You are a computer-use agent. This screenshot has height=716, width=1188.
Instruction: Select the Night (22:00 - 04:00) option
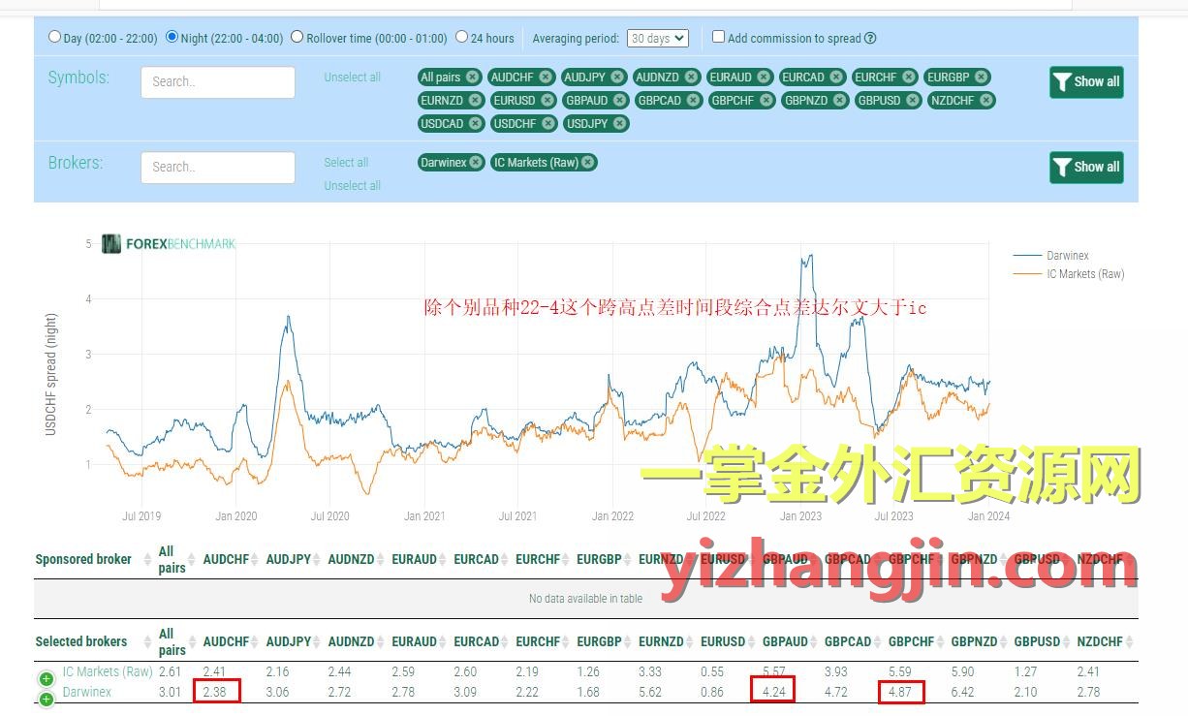[172, 38]
